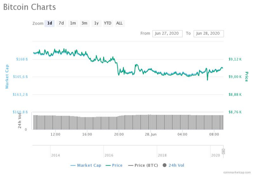This screenshot has width=254, height=175.
Task: Click the $9,00 K price axis label
Action: point(235,77)
